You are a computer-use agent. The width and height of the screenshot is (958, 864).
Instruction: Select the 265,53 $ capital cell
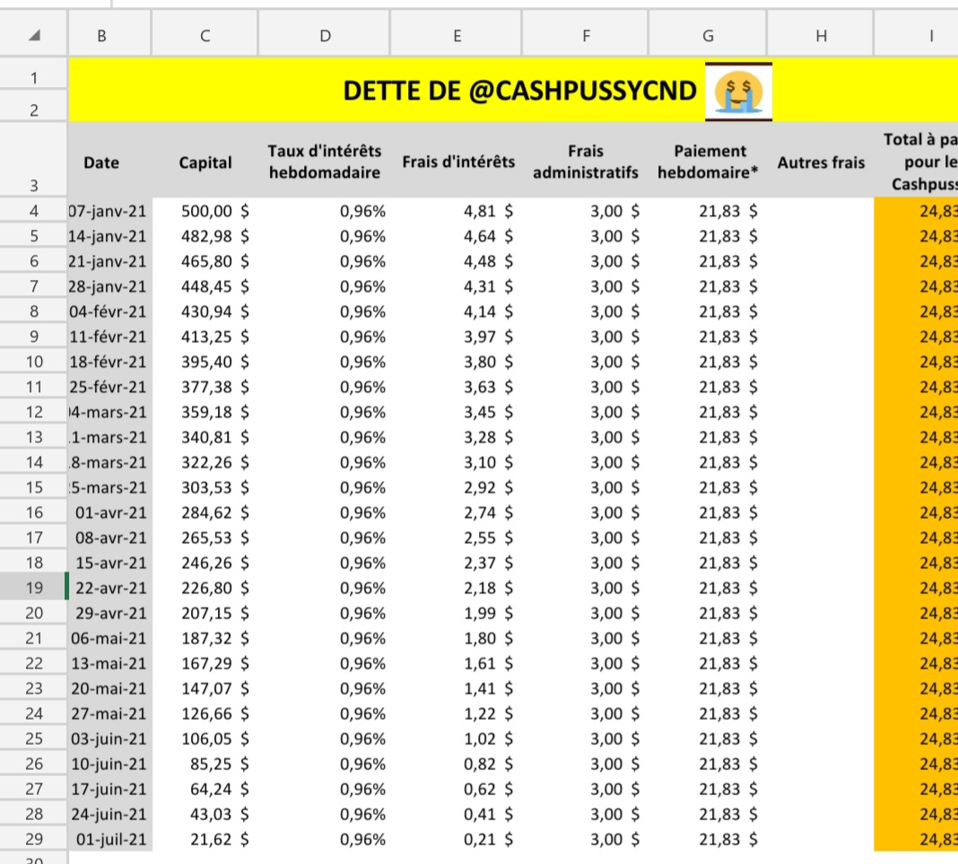pyautogui.click(x=205, y=537)
